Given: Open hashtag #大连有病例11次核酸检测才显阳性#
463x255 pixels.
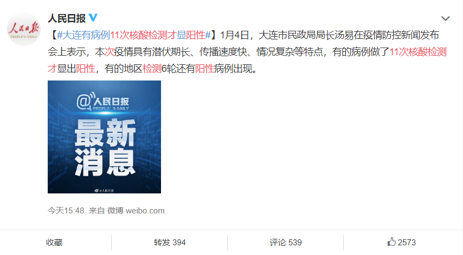Looking at the screenshot, I should [134, 35].
